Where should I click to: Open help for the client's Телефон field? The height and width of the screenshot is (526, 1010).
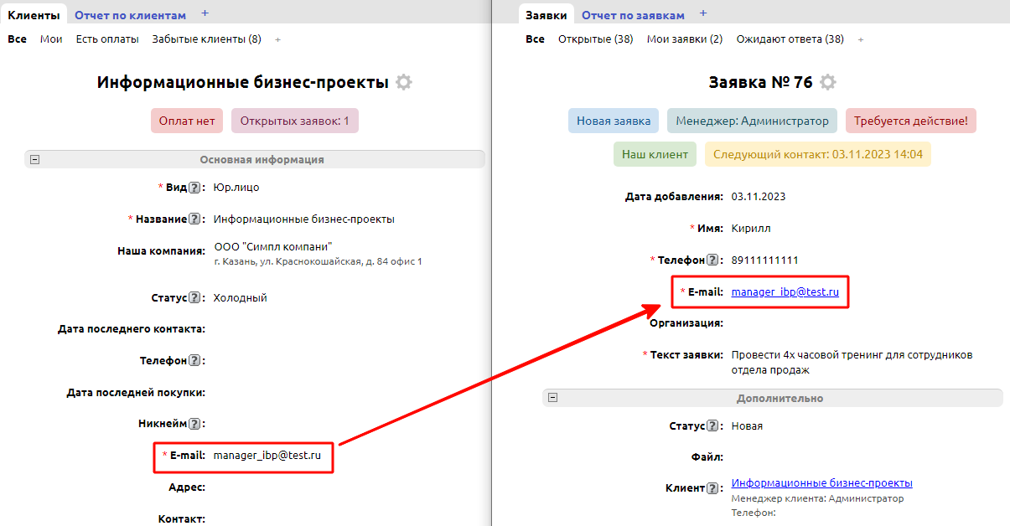(194, 360)
